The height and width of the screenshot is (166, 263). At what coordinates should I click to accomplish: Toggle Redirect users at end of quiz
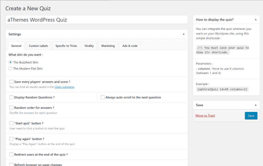11,155
